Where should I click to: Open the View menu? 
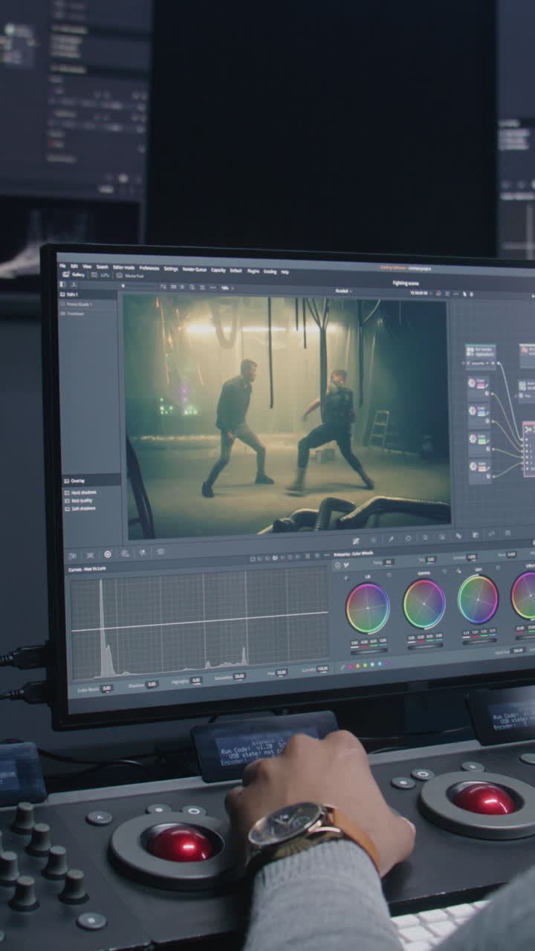87,266
